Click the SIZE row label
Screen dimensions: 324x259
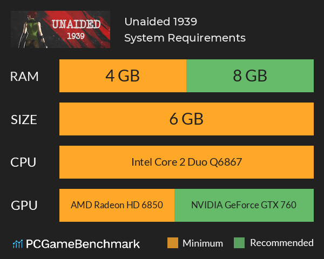(24, 120)
